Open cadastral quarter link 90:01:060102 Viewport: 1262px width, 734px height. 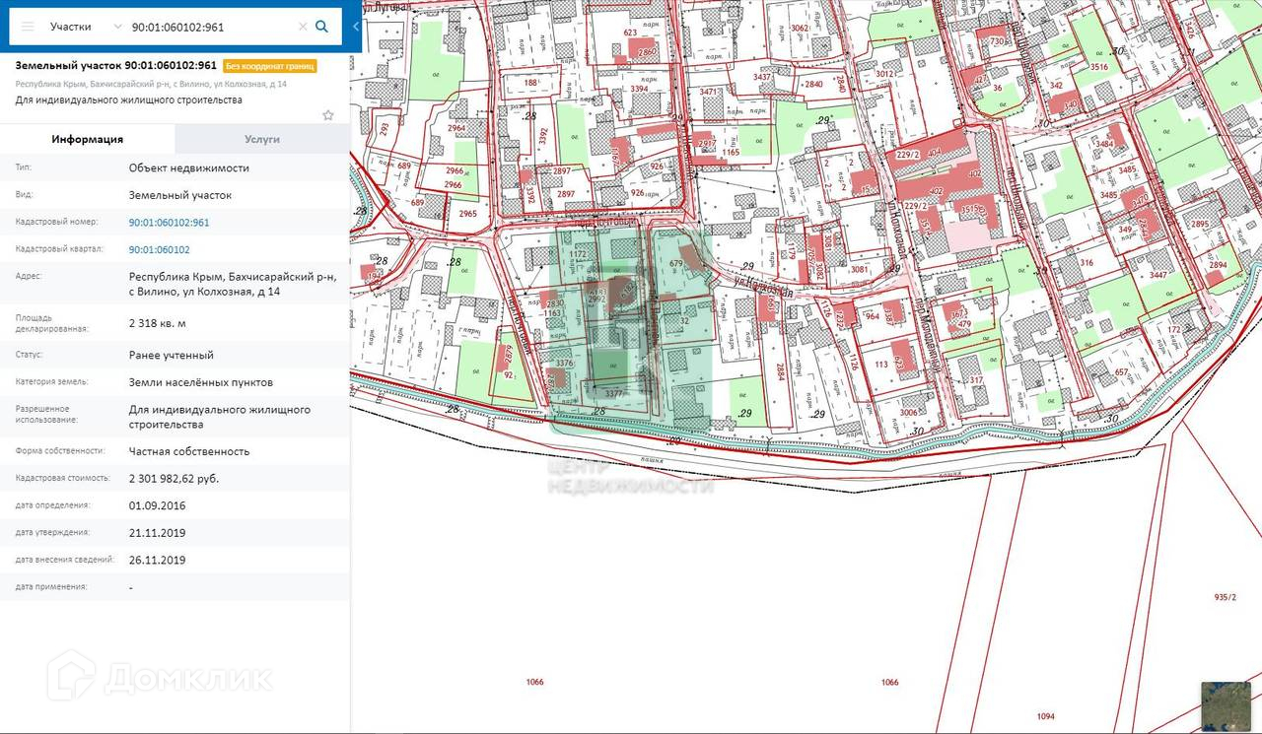point(159,250)
